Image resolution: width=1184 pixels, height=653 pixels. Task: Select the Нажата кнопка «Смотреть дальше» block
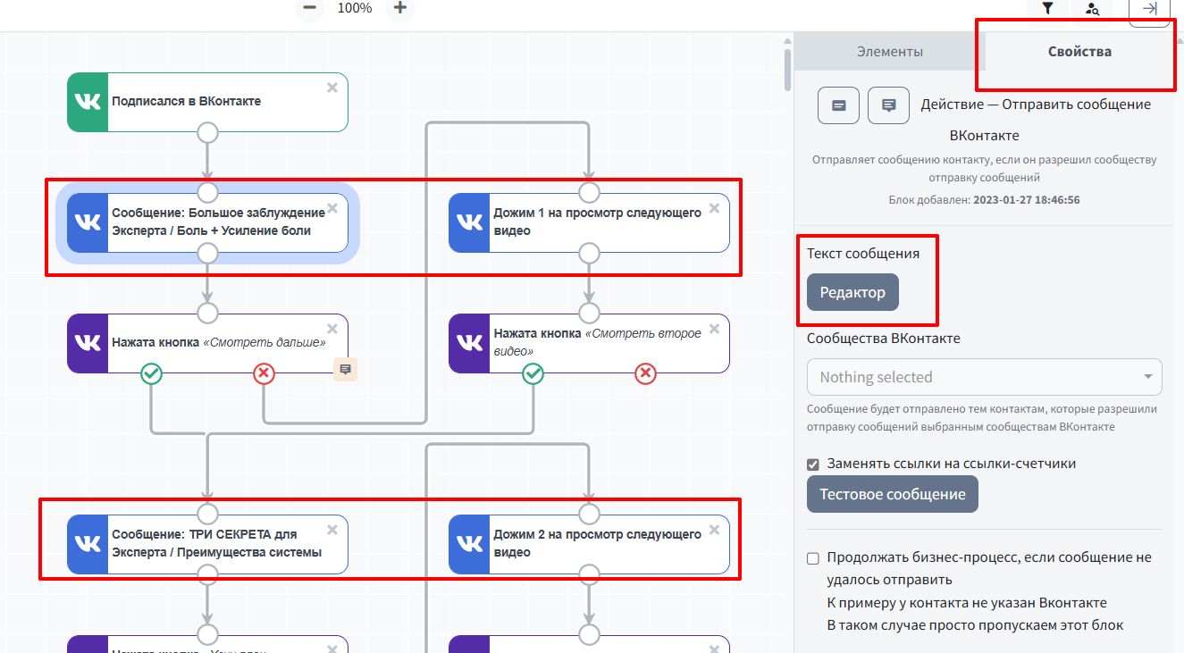pos(207,343)
